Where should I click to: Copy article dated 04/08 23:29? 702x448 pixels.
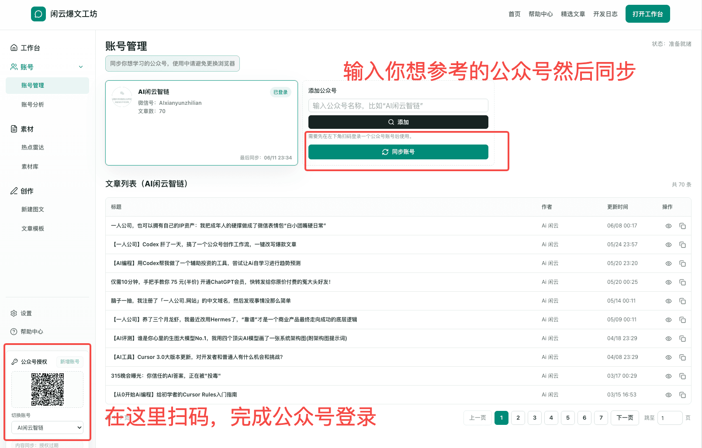coord(682,358)
